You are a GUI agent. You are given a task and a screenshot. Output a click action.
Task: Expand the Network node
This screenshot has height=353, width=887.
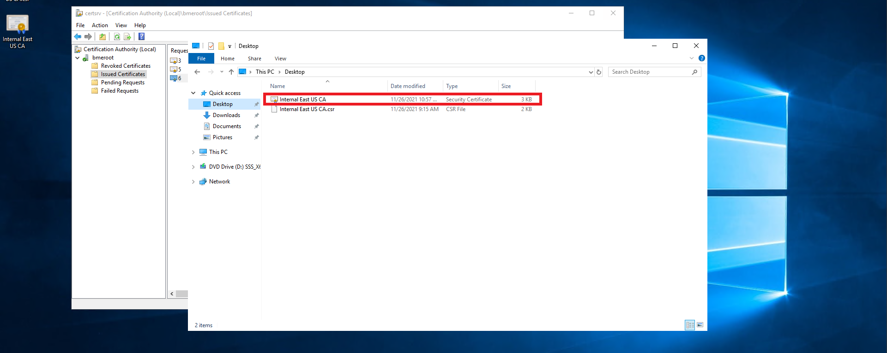click(x=193, y=182)
